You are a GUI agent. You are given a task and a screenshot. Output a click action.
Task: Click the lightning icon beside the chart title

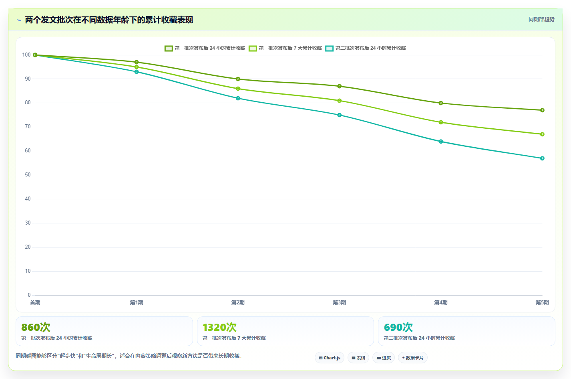19,20
